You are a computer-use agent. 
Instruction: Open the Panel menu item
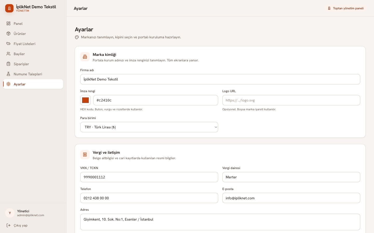point(33,24)
